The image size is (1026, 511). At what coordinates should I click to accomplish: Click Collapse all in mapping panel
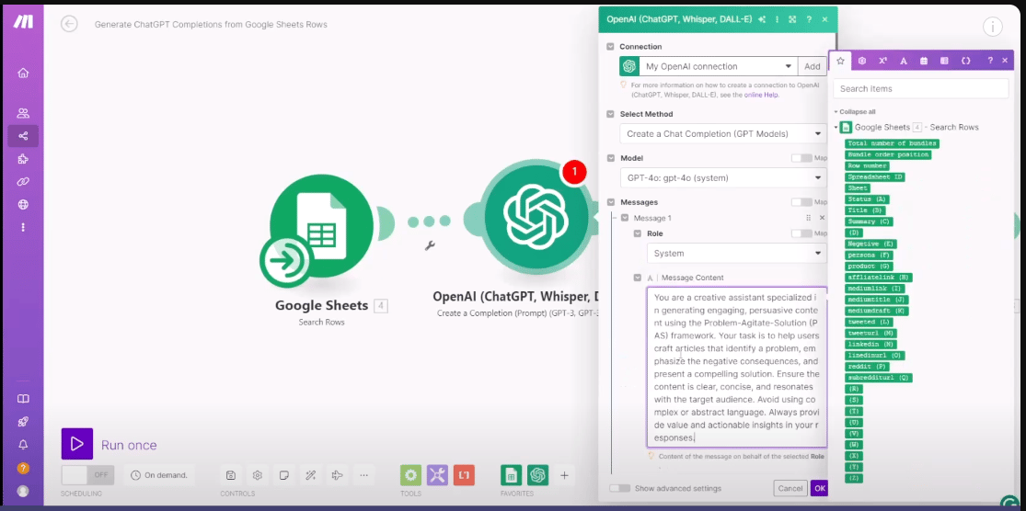858,112
